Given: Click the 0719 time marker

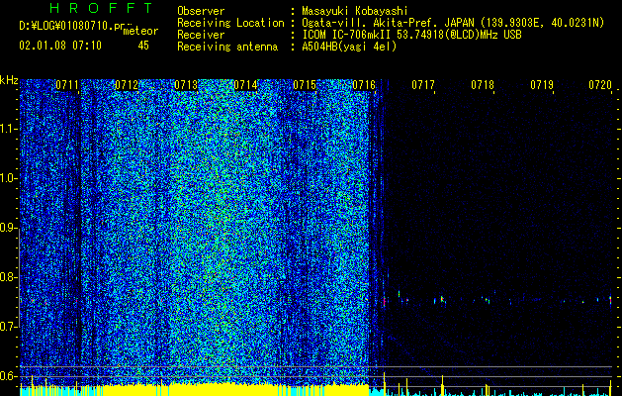Looking at the screenshot, I should coord(542,85).
